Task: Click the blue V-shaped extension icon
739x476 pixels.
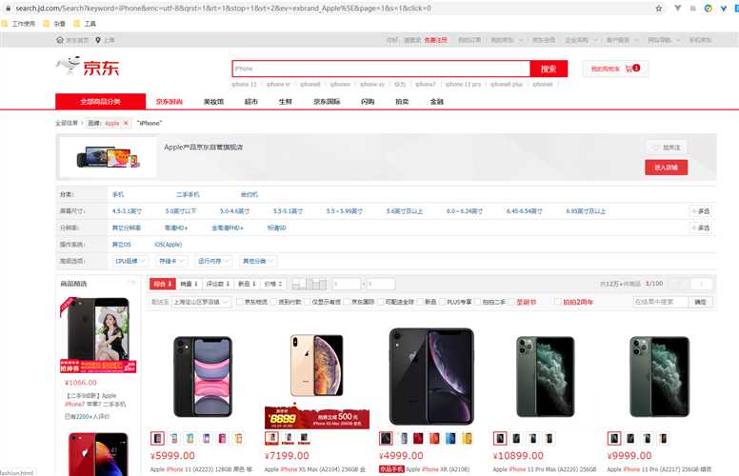Action: 724,8
